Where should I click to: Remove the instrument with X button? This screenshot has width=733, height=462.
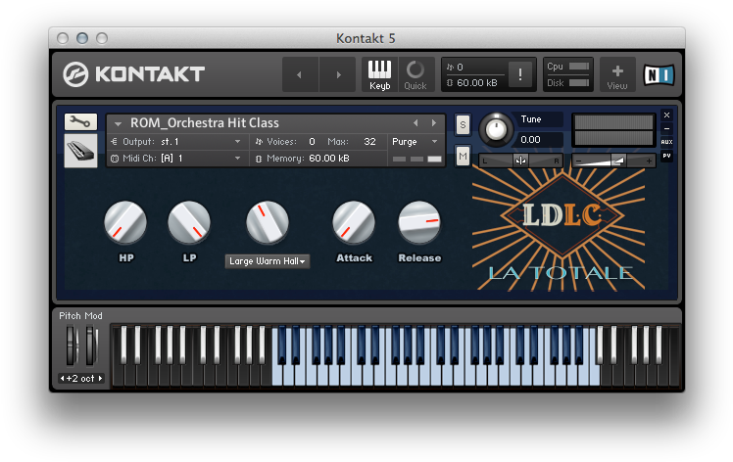tap(667, 115)
